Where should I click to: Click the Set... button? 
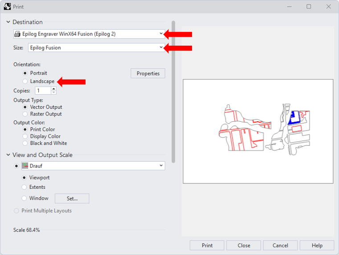click(72, 199)
